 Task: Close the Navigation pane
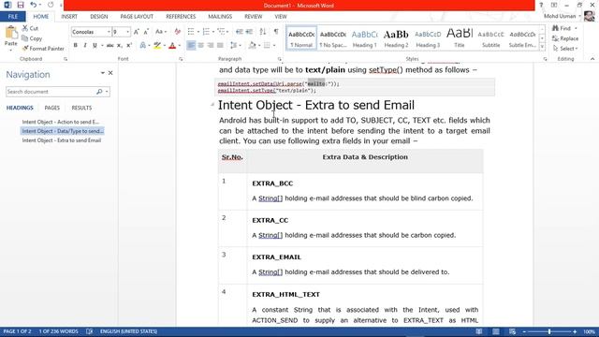coord(110,73)
